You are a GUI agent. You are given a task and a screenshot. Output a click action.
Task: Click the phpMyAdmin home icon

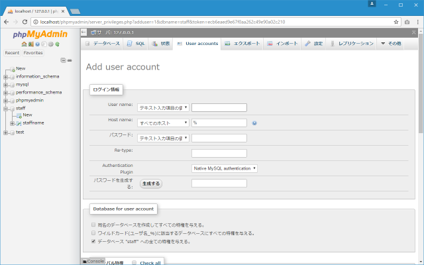point(23,44)
